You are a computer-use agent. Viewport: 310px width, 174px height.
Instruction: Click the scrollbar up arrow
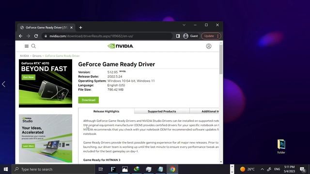(x=221, y=43)
